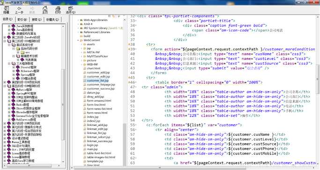Collapse the 三大框架教程 tree node

pos(9,64)
